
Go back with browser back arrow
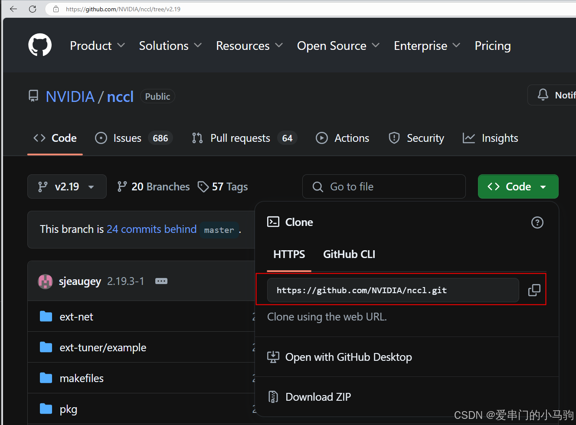[13, 9]
